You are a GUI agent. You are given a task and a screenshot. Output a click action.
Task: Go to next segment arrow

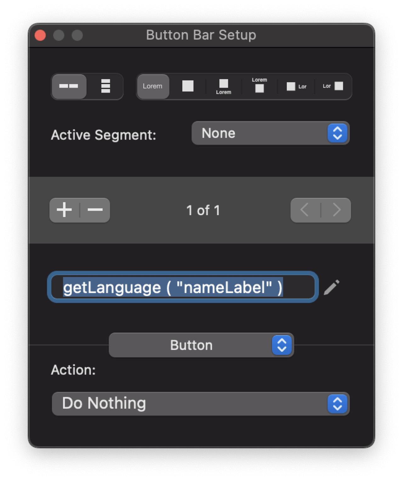[336, 210]
